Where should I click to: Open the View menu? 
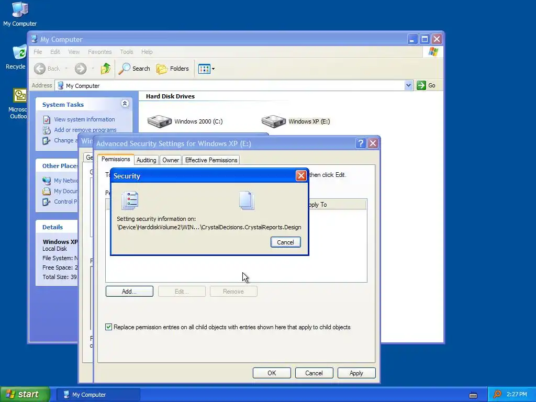pos(74,52)
